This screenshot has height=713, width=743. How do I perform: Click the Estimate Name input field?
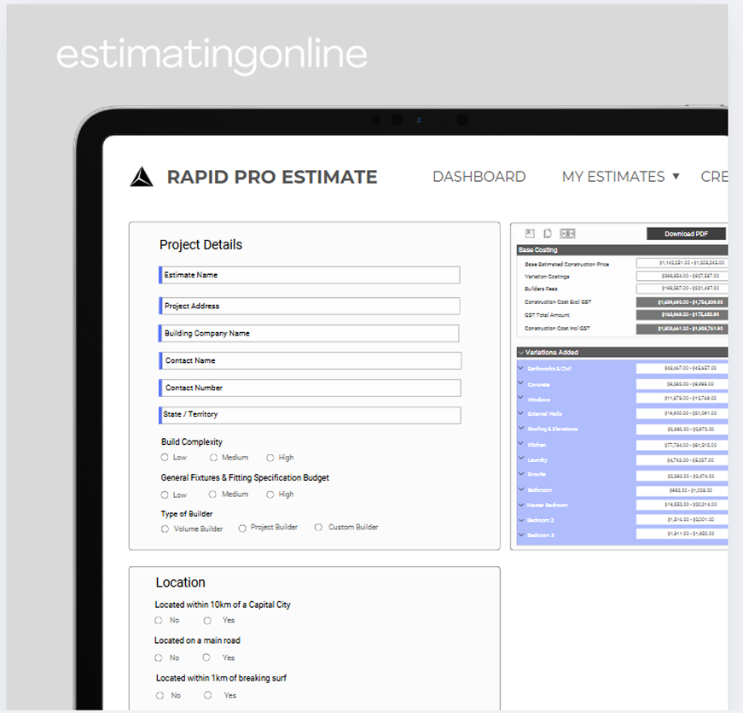(x=311, y=275)
